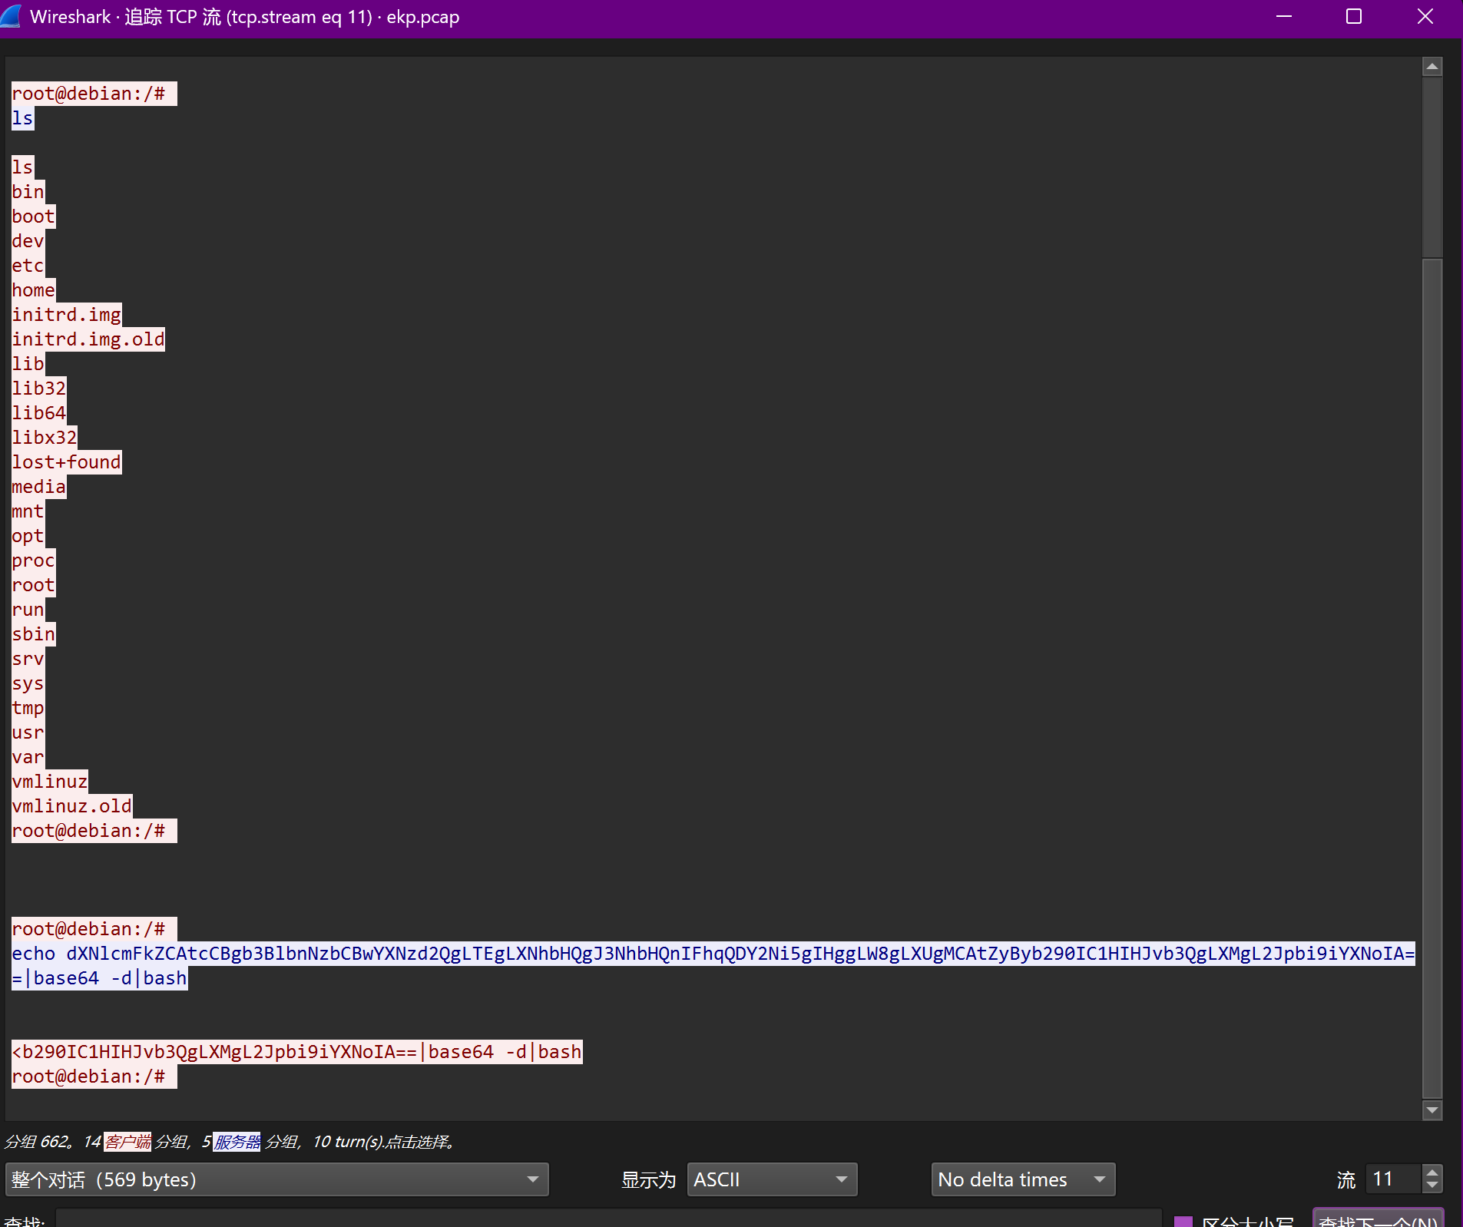
Task: Toggle the case sensitive search checkbox
Action: coord(1183,1221)
